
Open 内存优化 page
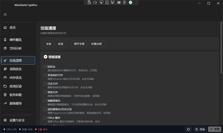click(18, 78)
